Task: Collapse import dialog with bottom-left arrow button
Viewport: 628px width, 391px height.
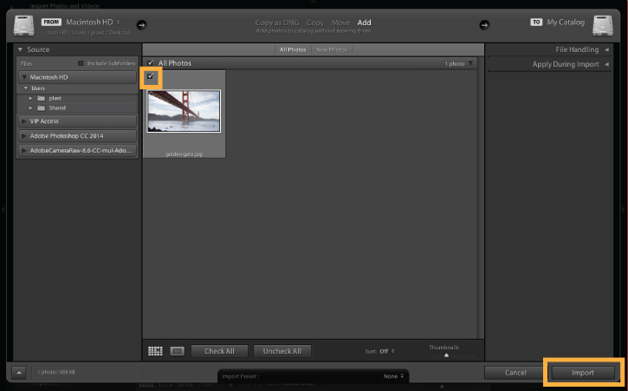Action: tap(19, 373)
